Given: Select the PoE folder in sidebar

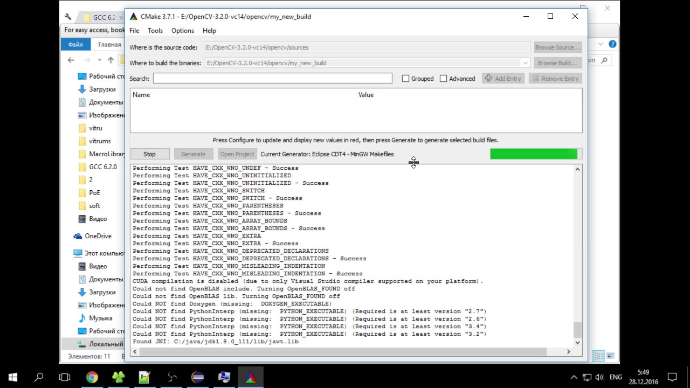Looking at the screenshot, I should click(94, 193).
